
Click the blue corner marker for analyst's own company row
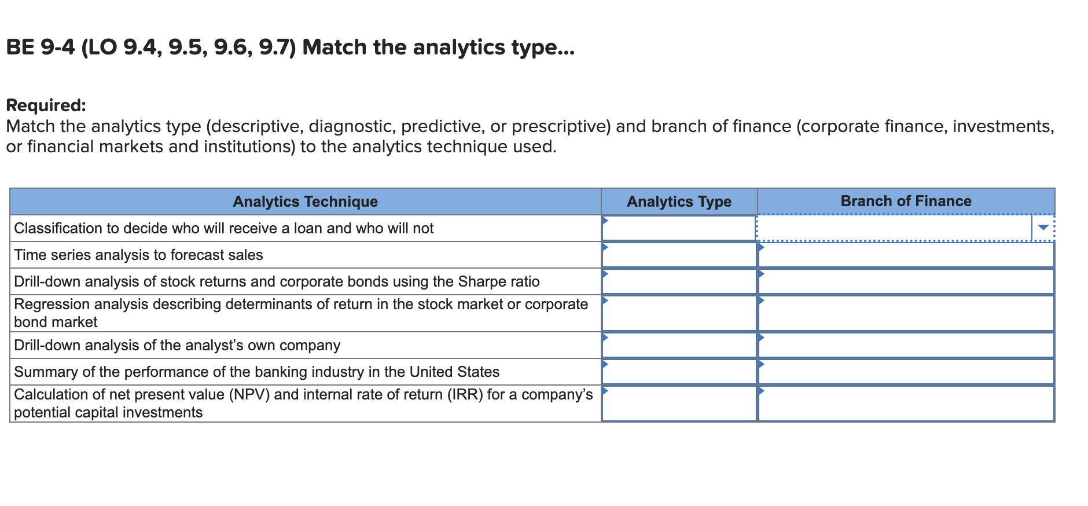605,338
